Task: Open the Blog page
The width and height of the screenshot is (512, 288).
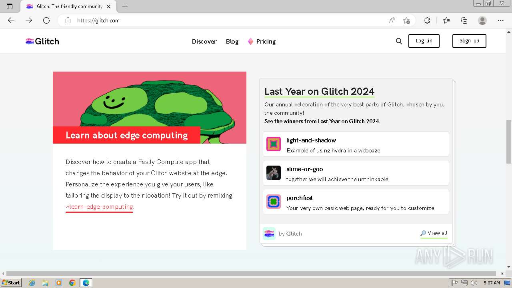Action: (x=232, y=42)
